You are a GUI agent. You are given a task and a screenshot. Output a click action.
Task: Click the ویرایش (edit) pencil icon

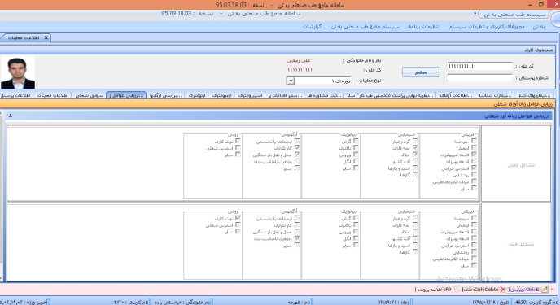click(x=545, y=290)
